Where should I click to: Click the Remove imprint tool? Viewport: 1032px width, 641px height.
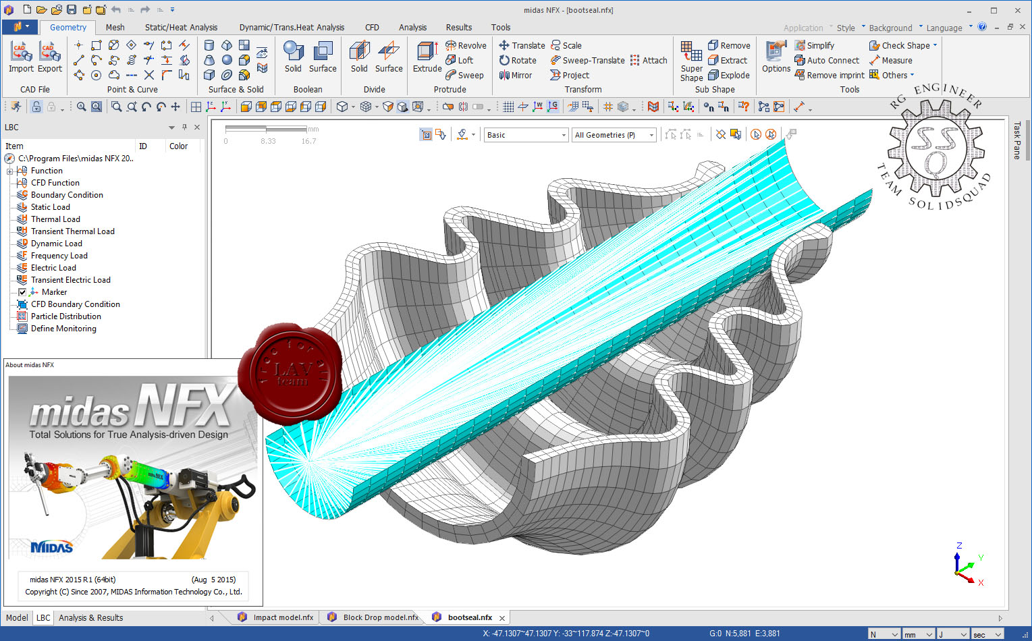pos(830,75)
